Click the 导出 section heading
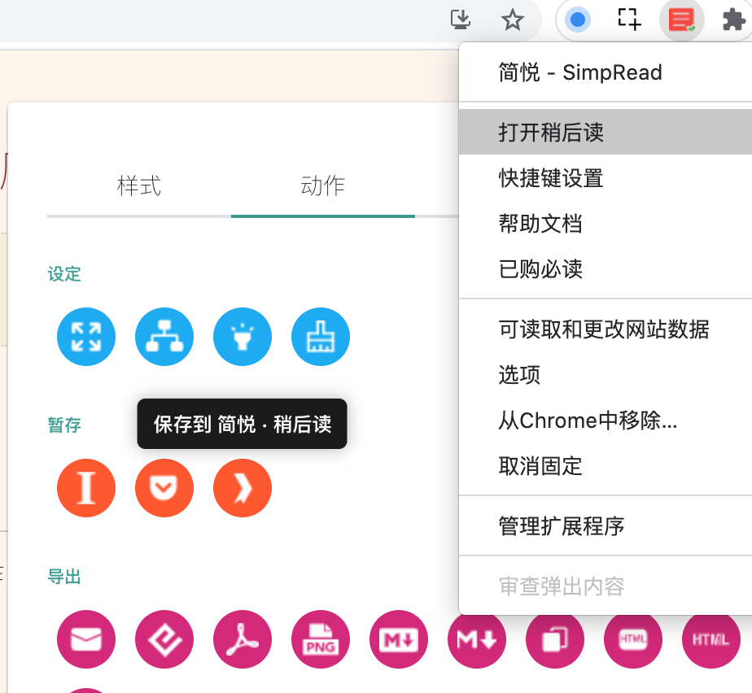Viewport: 752px width, 693px height. (x=64, y=577)
